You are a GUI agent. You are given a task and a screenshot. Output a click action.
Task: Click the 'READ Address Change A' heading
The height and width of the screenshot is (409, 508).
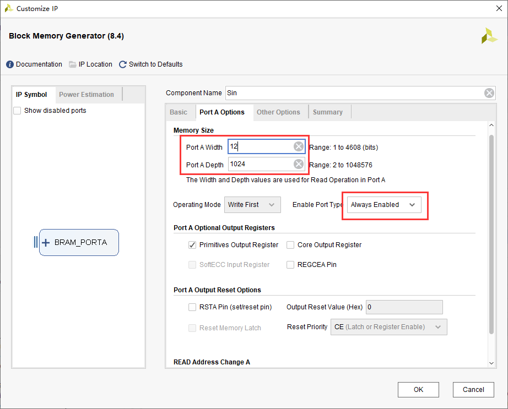click(x=212, y=362)
